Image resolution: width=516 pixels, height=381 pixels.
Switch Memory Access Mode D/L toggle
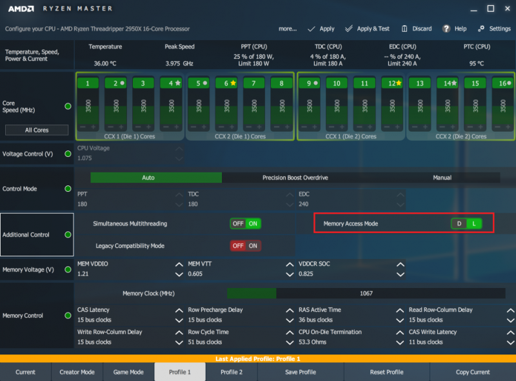[466, 224]
